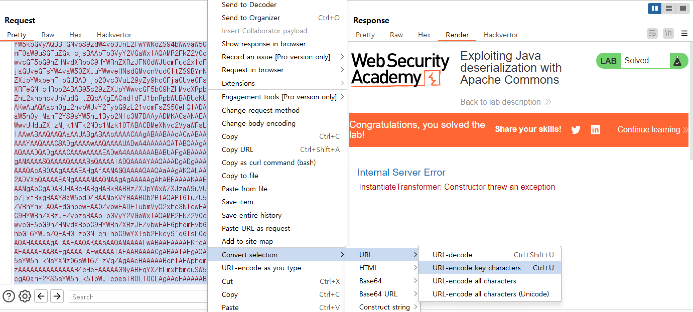Screen dimensions: 693x312
Task: Toggle show non-printable characters \n icon
Action: (668, 33)
